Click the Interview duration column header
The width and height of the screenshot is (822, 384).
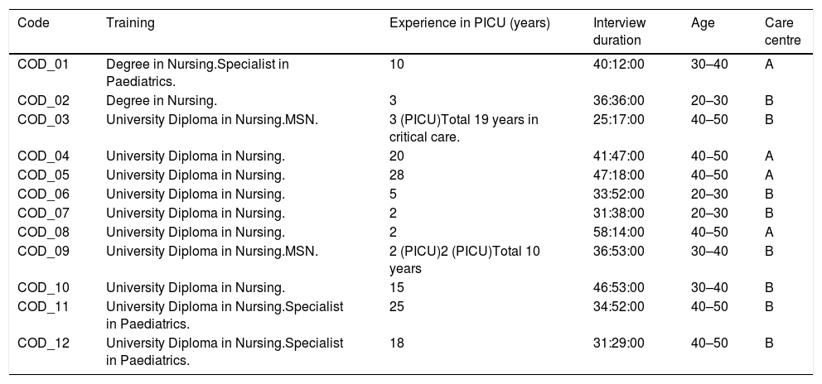point(619,31)
